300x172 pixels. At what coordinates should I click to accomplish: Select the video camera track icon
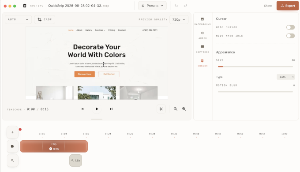[x=12, y=146]
